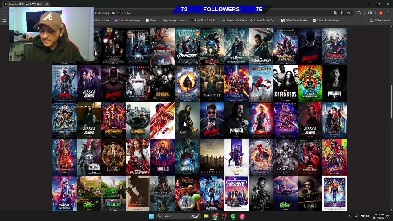The height and width of the screenshot is (221, 393).
Task: Select the Werewolf by Night poster
Action: (138, 193)
